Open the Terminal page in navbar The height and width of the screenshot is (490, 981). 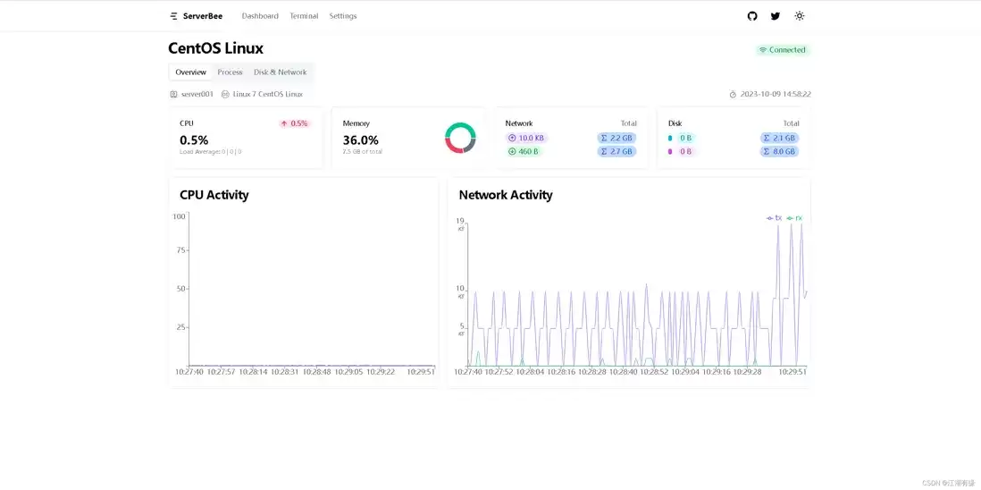pos(304,16)
